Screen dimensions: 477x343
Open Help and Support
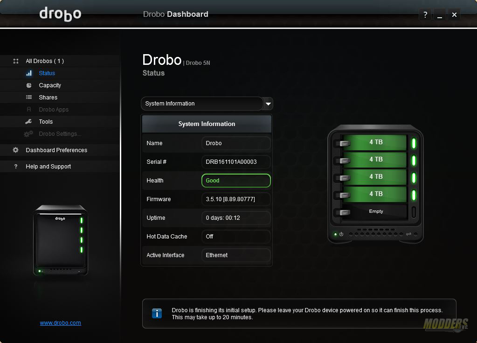pos(48,167)
